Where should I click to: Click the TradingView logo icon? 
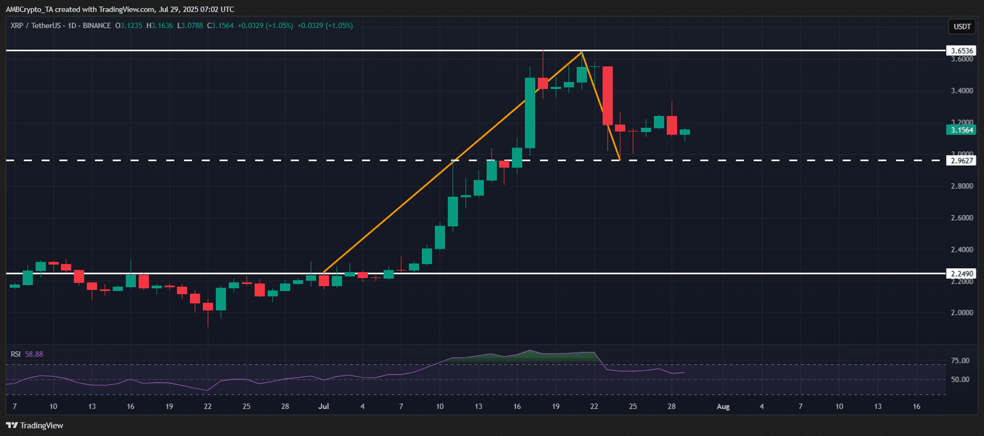[11, 426]
